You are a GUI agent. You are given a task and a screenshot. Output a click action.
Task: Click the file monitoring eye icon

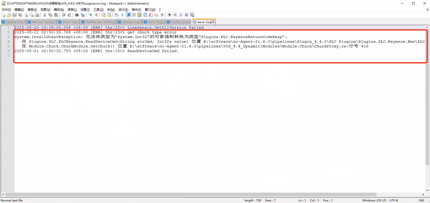coord(162,15)
